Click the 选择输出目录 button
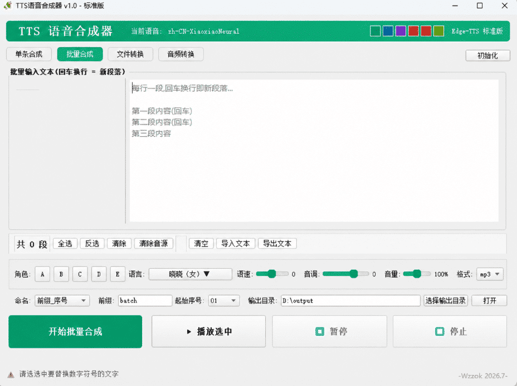This screenshot has height=386, width=517. coord(446,300)
